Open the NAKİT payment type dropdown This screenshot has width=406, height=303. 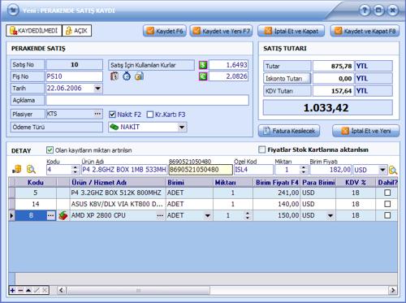click(182, 127)
